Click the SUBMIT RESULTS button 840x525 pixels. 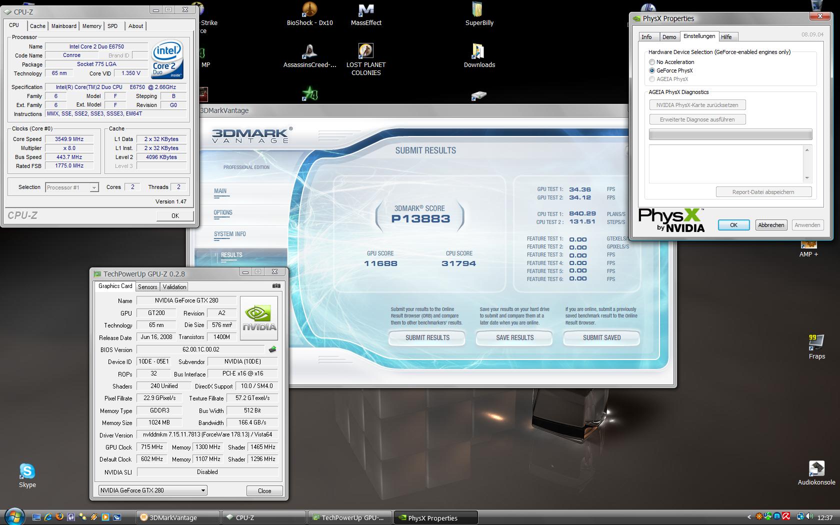tap(427, 338)
